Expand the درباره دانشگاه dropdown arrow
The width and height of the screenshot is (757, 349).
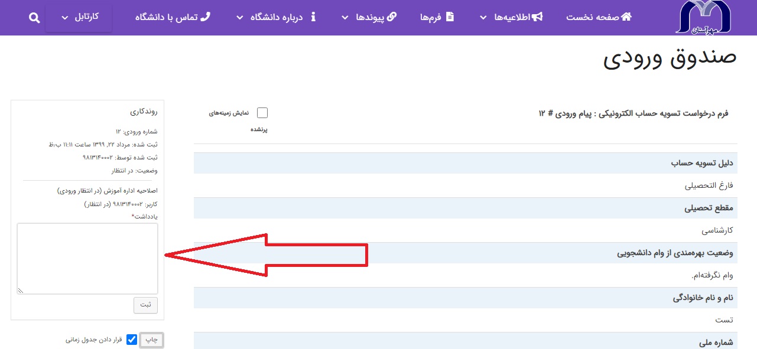(239, 18)
